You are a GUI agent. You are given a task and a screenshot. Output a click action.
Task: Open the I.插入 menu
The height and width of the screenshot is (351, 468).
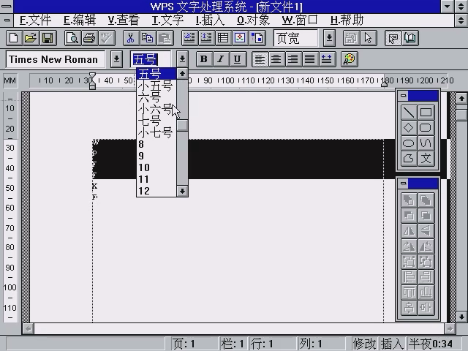point(210,20)
